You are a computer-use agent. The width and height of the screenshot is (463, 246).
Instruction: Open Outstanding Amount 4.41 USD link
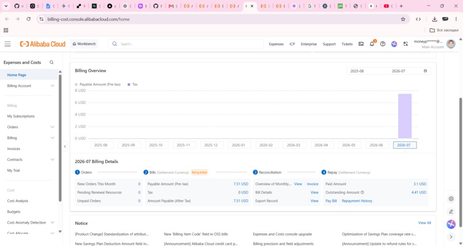click(419, 193)
